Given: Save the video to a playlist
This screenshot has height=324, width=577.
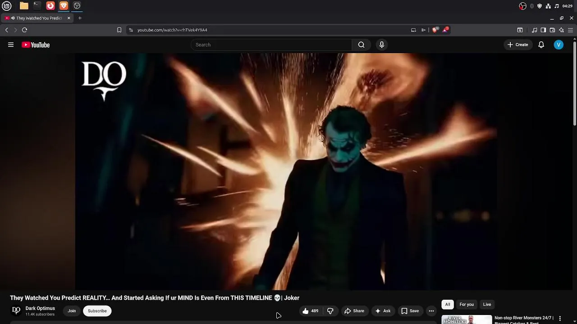Looking at the screenshot, I should click(x=410, y=311).
